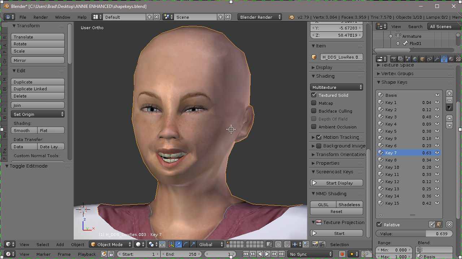
Task: Collapse the Shape Keys panel
Action: [394, 82]
